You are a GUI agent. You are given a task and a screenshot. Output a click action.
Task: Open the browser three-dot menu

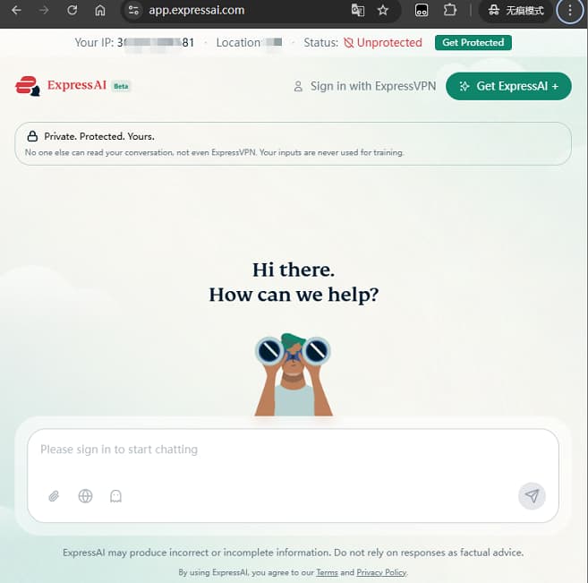(x=569, y=10)
